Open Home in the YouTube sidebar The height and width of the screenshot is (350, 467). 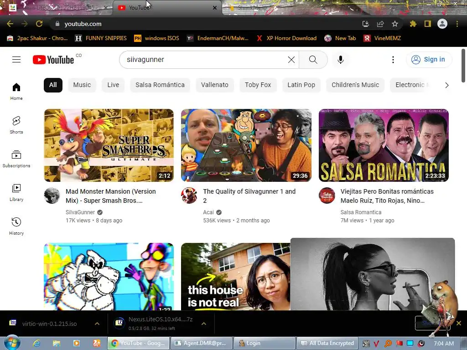point(16,91)
